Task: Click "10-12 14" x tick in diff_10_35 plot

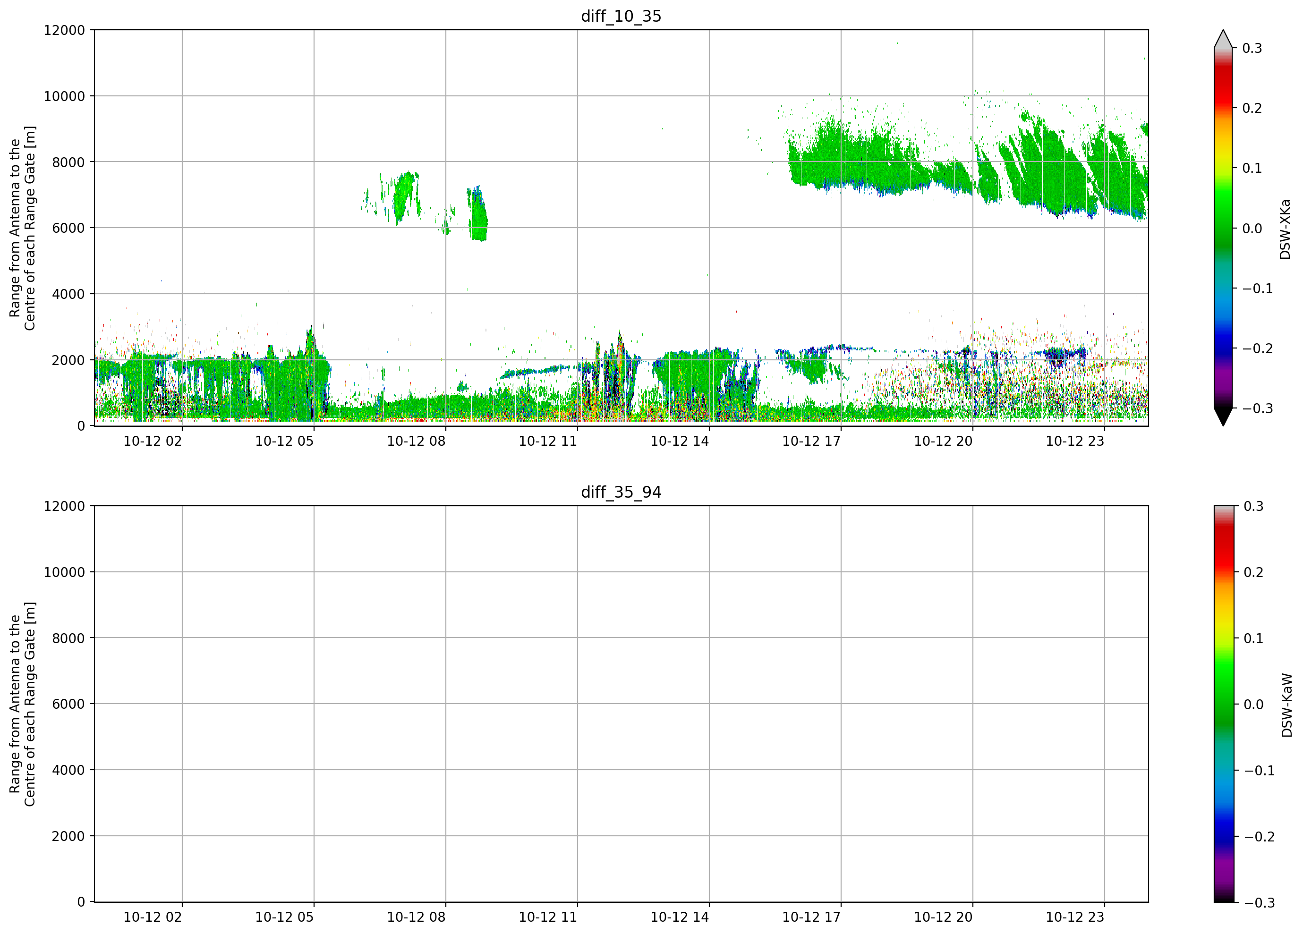Action: tap(680, 441)
